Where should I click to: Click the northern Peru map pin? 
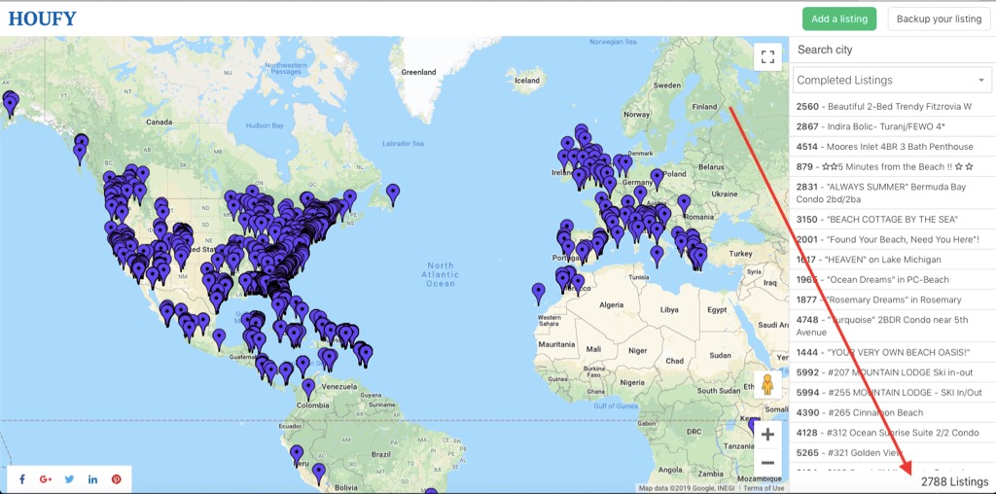[297, 456]
